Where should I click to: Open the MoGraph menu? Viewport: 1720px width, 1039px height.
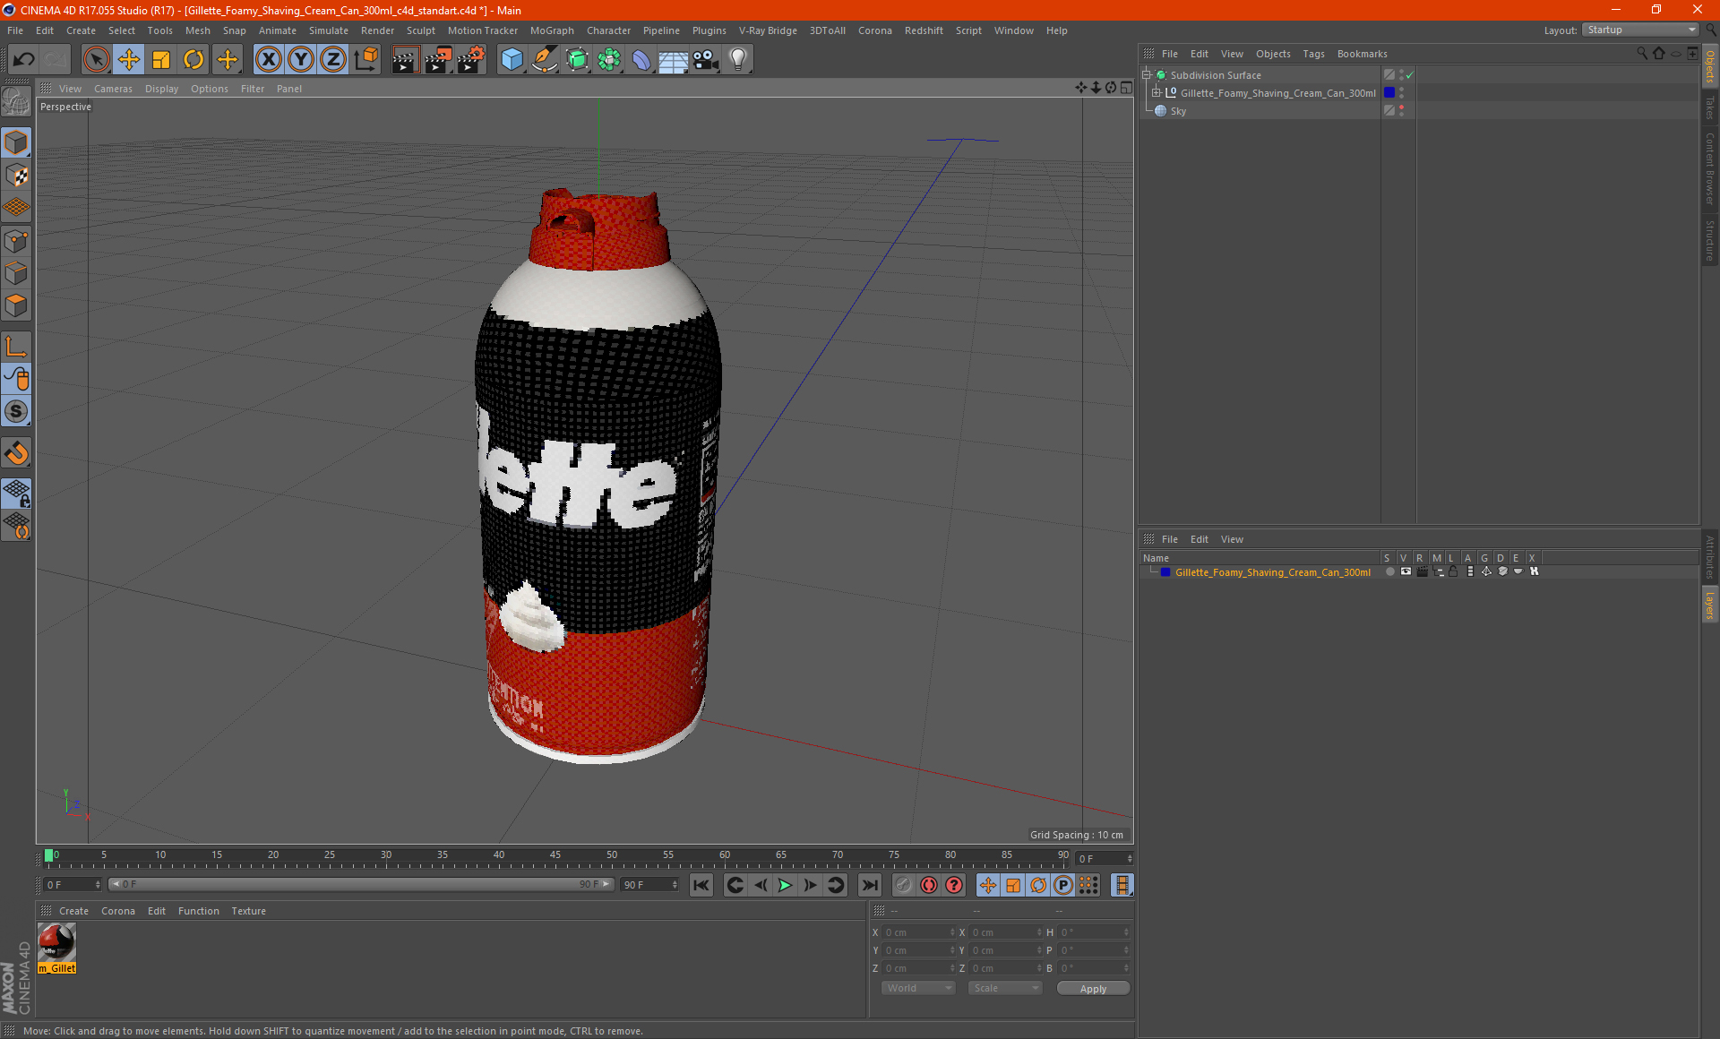click(552, 30)
